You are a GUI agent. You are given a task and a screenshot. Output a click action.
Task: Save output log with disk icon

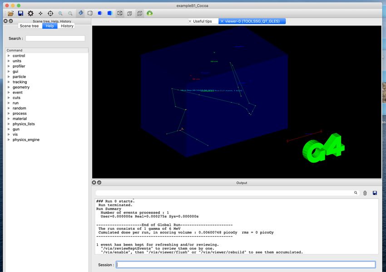pos(375,193)
